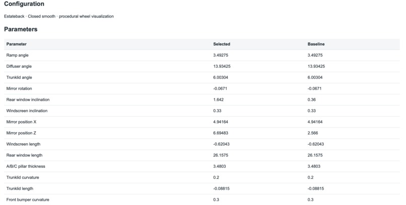This screenshot has height=205, width=406.
Task: Click the Selected value 6.69483
Action: pyautogui.click(x=221, y=133)
